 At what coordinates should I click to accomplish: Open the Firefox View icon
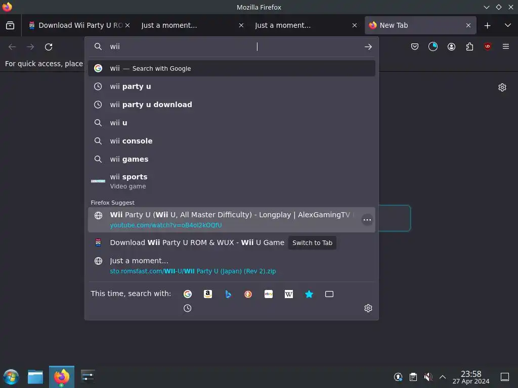10,25
